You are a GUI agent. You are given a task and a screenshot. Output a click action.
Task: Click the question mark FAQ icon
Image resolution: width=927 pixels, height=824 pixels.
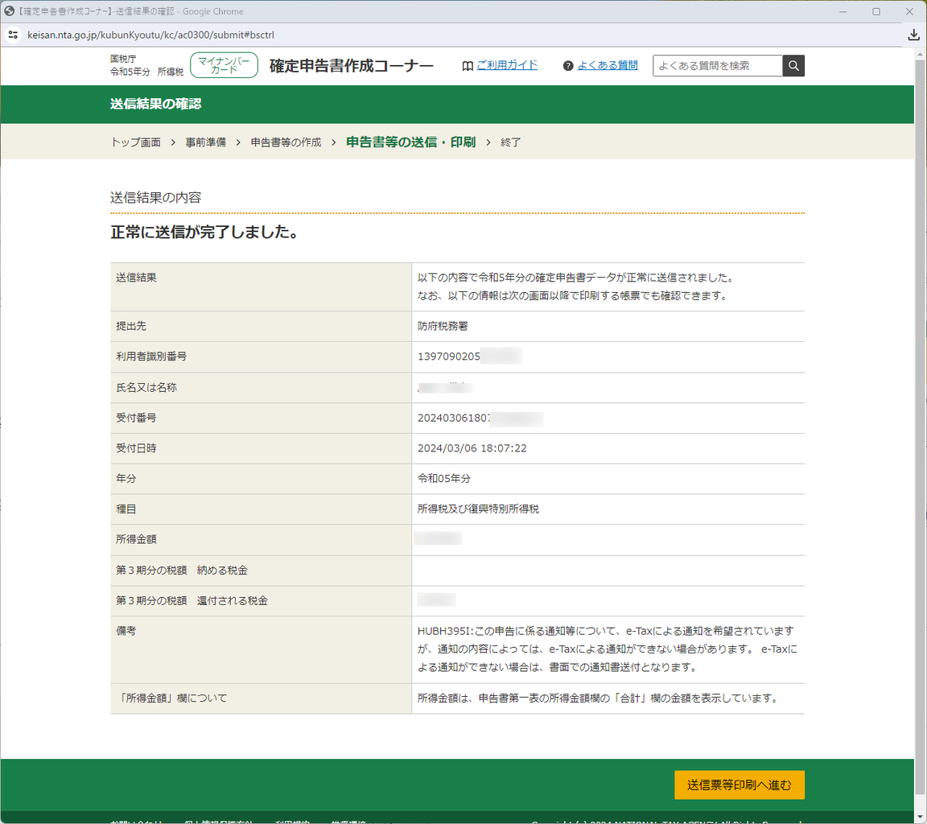point(568,66)
